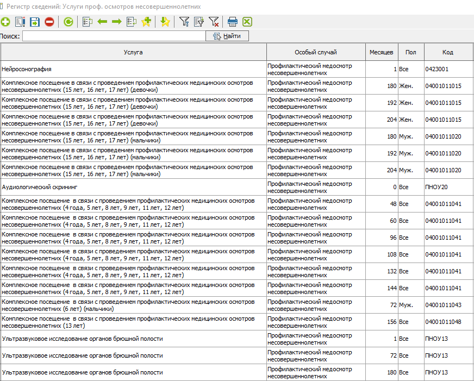Image resolution: width=474 pixels, height=381 pixels.
Task: Refresh the list with the green circular arrow
Action: click(68, 22)
